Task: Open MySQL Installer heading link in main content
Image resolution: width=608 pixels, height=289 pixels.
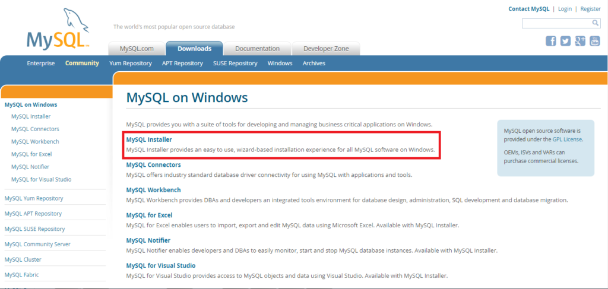Action: coord(149,139)
